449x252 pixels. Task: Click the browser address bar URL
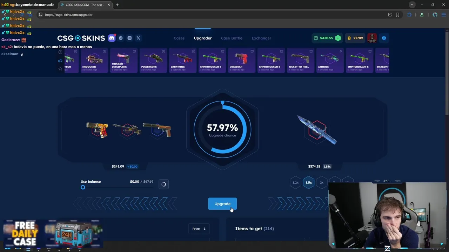point(69,15)
